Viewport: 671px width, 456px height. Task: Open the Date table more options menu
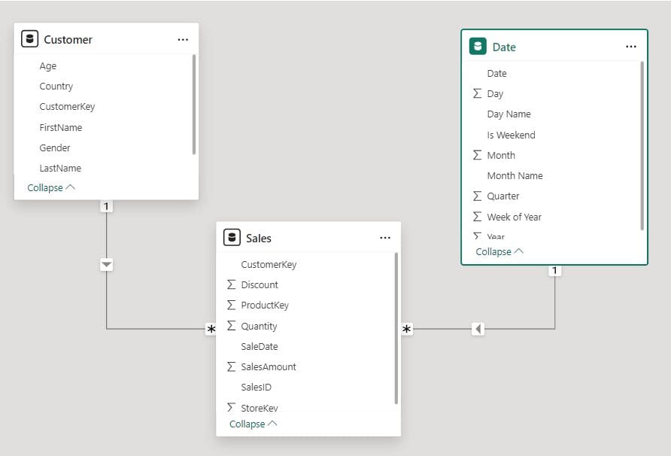coord(631,46)
